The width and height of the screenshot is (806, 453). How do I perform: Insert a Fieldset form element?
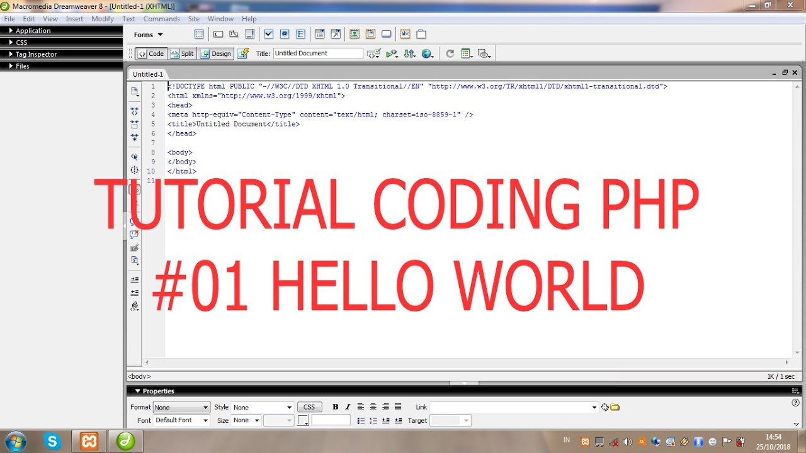pos(421,35)
